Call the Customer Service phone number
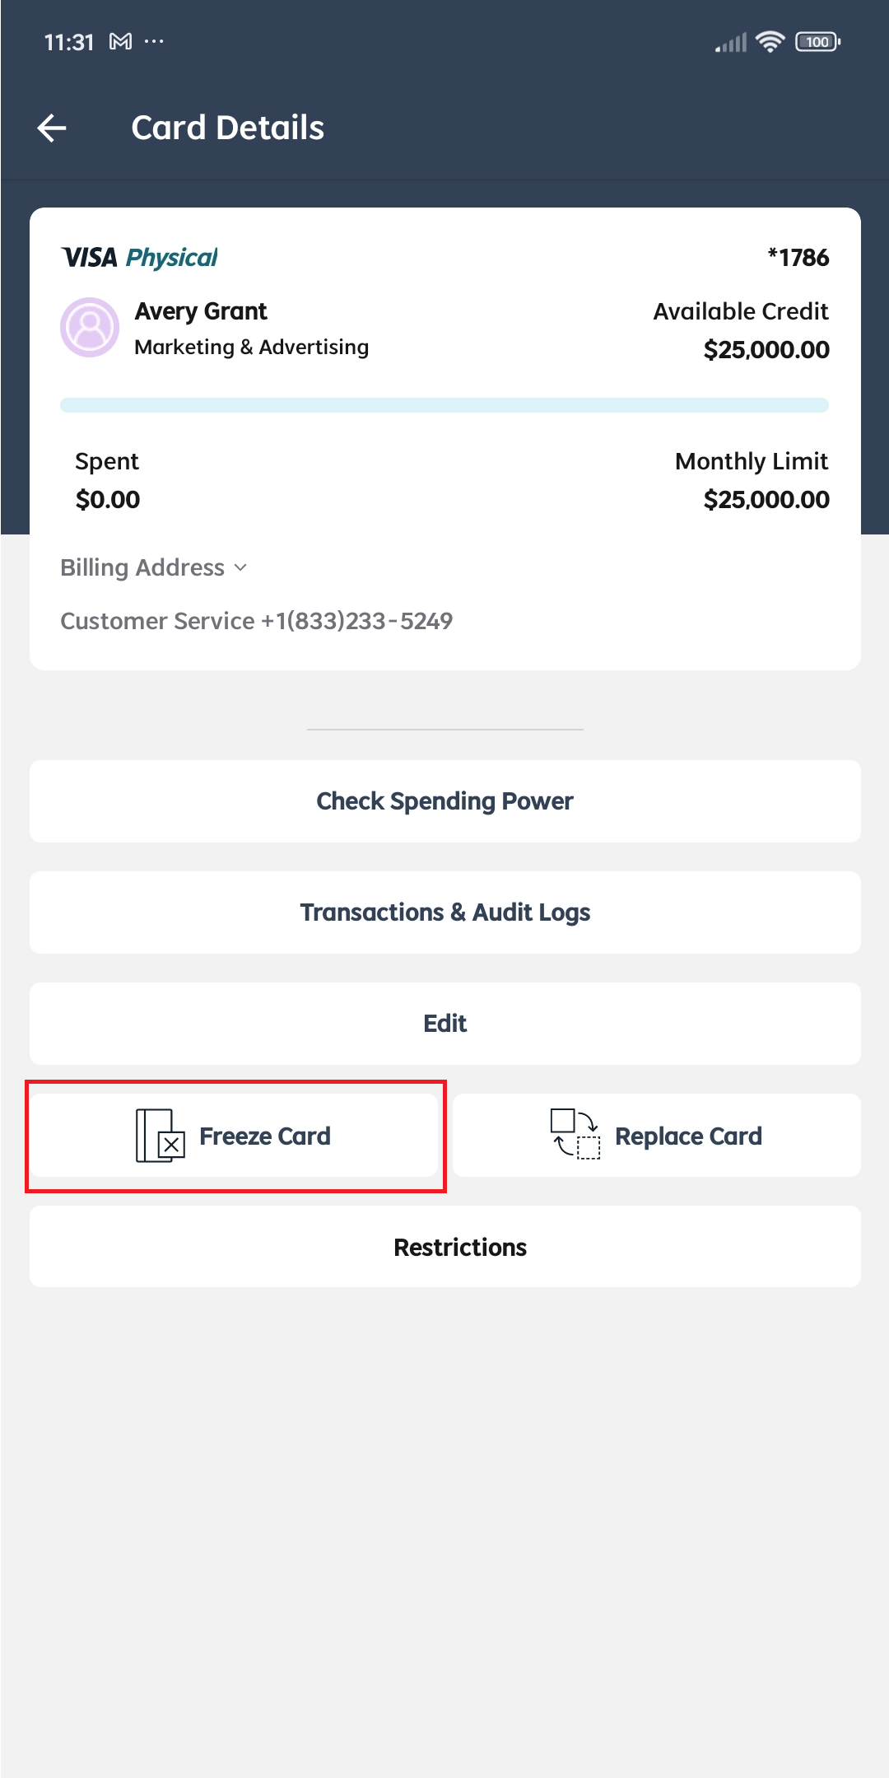This screenshot has width=889, height=1778. point(356,621)
